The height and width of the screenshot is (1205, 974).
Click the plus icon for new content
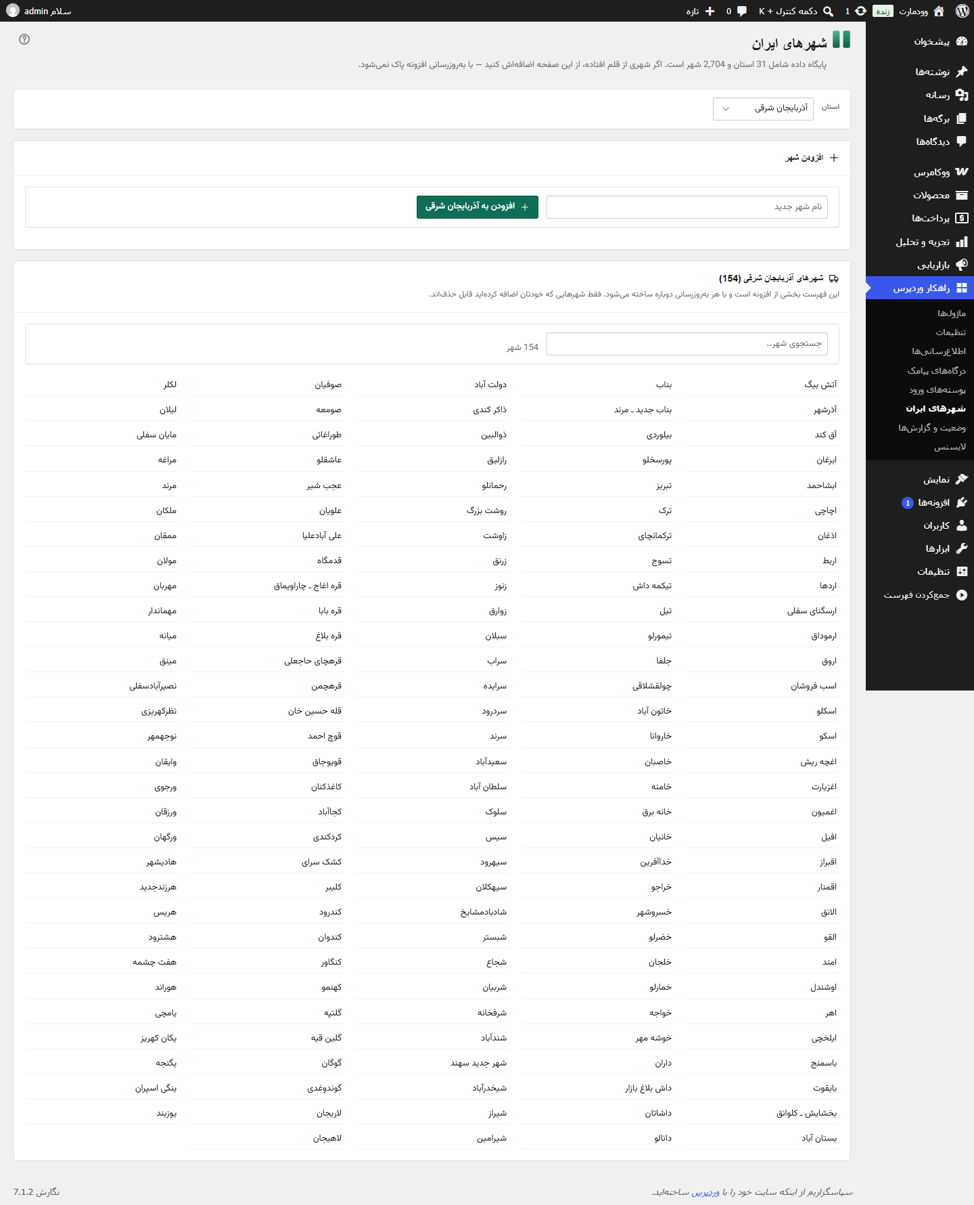point(710,11)
